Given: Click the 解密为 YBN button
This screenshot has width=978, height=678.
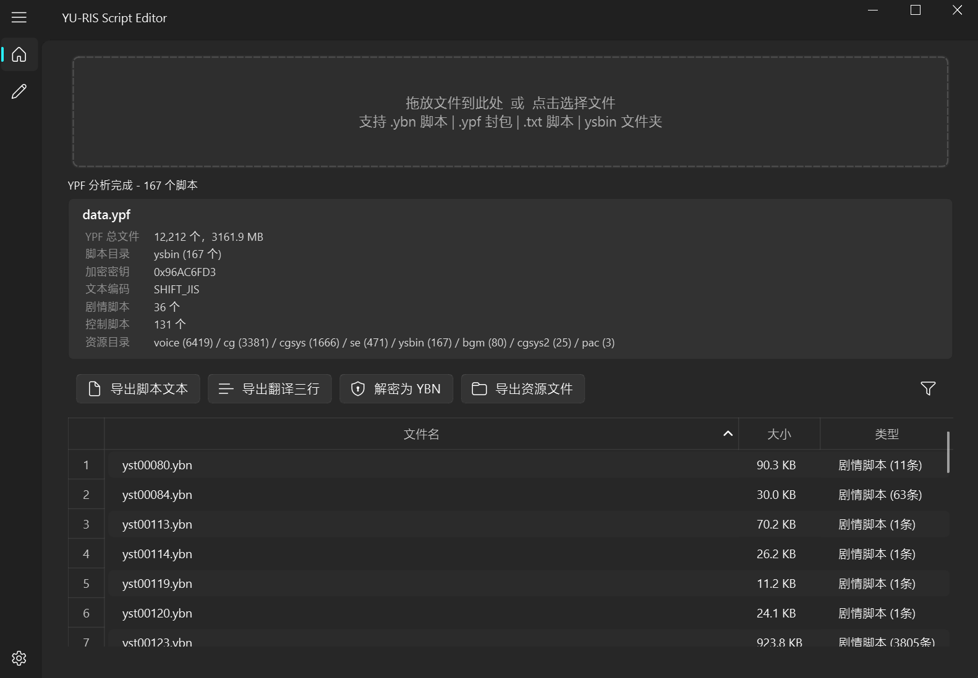Looking at the screenshot, I should [x=396, y=388].
